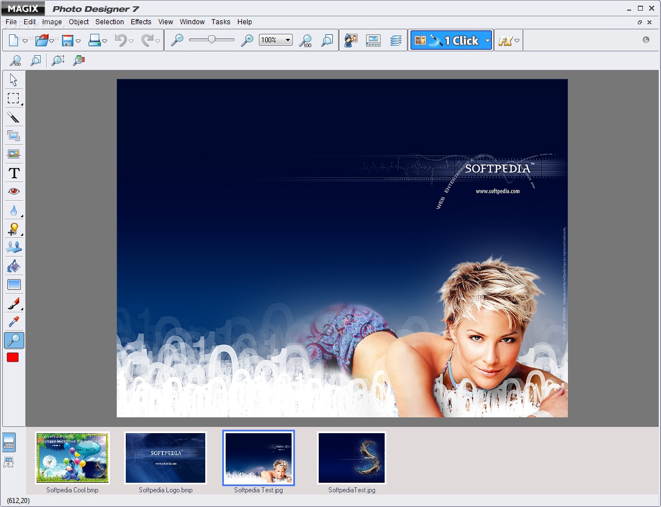Image resolution: width=661 pixels, height=507 pixels.
Task: Click the zoom slider handle
Action: point(211,39)
